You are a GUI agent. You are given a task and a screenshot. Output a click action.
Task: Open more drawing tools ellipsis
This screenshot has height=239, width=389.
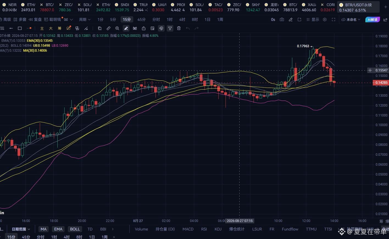(29, 28)
